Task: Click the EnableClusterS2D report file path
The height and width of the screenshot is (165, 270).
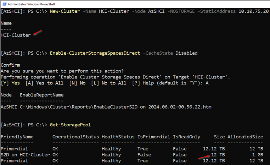Action: click(x=116, y=107)
